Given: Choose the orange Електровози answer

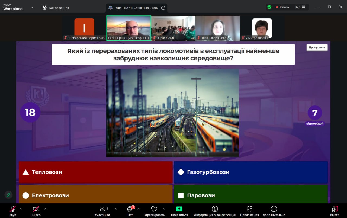Looking at the screenshot, I should coord(96,194).
